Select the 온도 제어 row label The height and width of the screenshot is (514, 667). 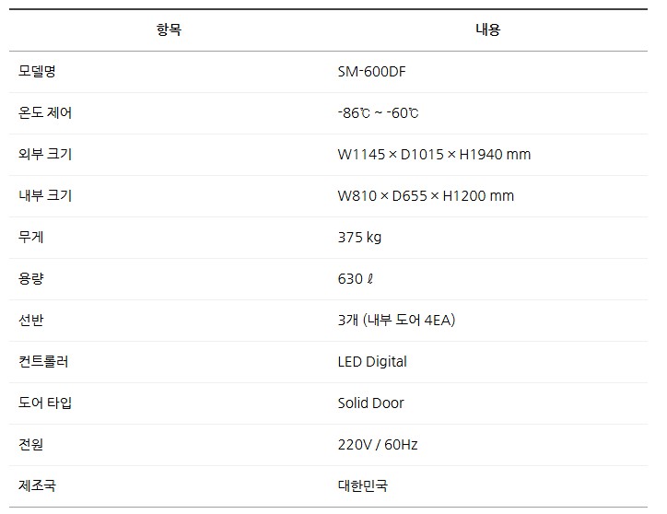click(45, 112)
